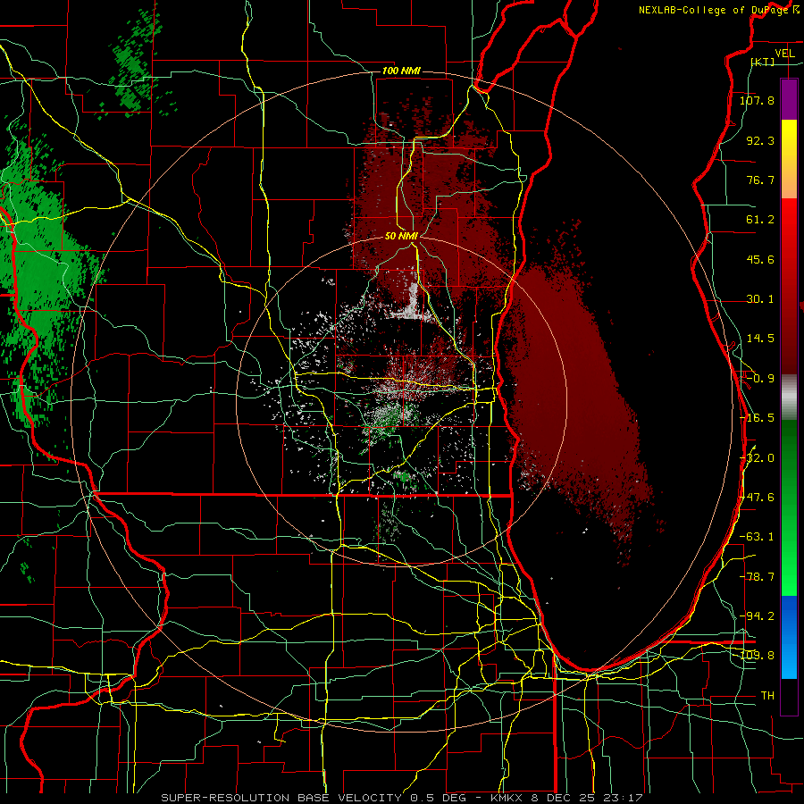Image resolution: width=804 pixels, height=804 pixels.
Task: Click the 107.8 velocity scale value
Action: coord(757,100)
